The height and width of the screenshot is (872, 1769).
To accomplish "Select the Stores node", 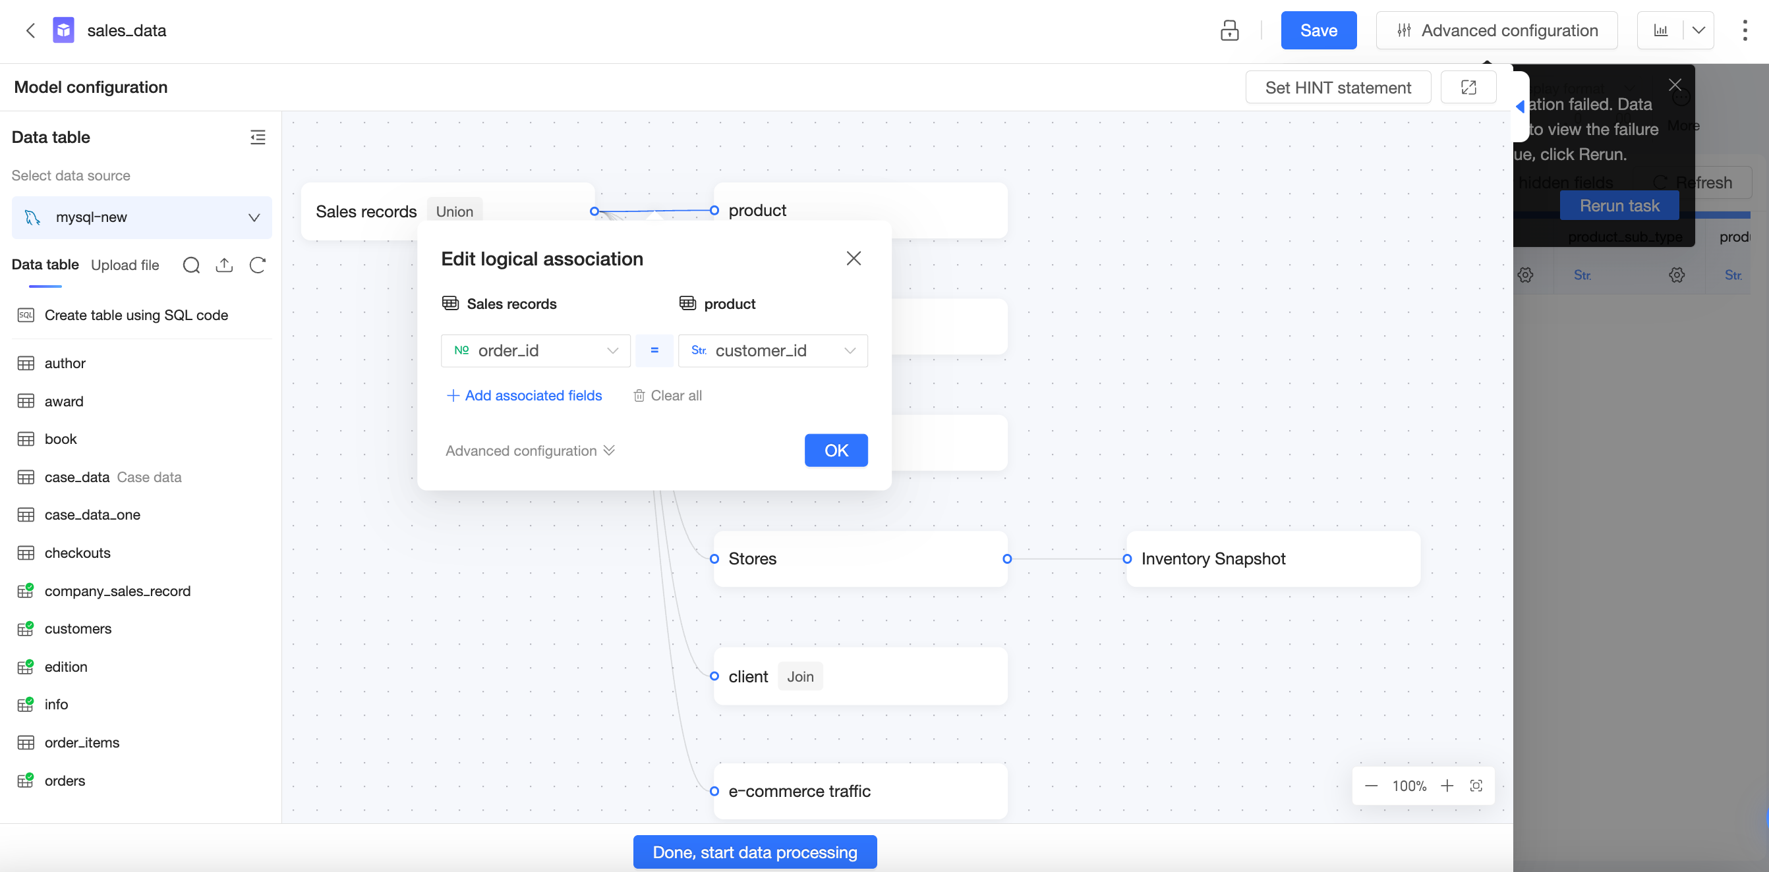I will pos(861,559).
